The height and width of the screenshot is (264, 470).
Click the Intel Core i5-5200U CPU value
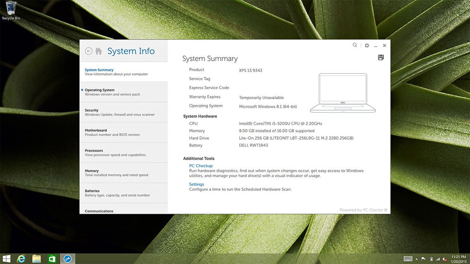click(280, 123)
